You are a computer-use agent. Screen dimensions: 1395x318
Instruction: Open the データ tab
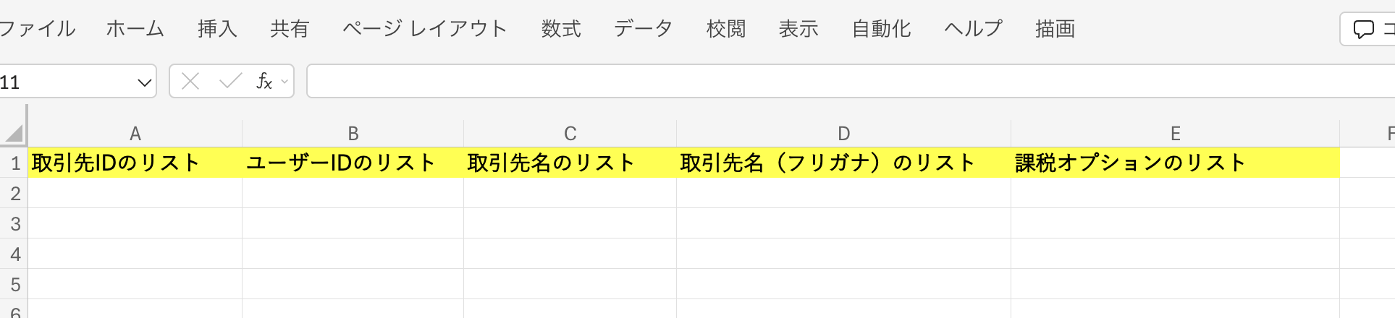(x=643, y=29)
